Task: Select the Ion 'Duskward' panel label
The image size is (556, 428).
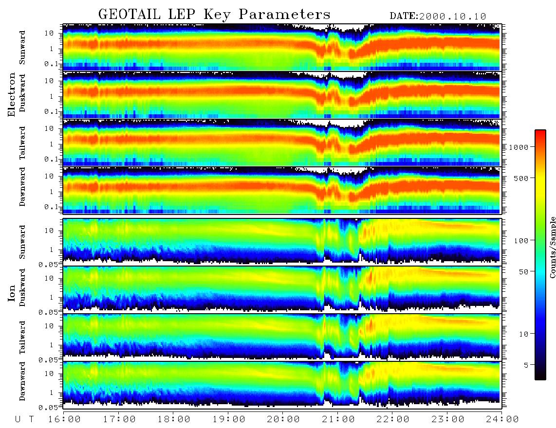Action: click(x=22, y=287)
